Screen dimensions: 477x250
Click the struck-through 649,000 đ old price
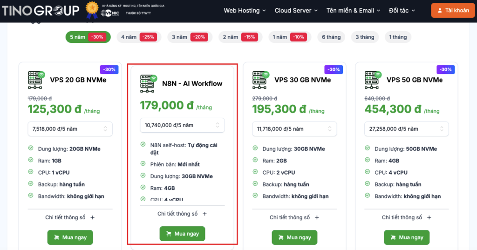tap(377, 99)
